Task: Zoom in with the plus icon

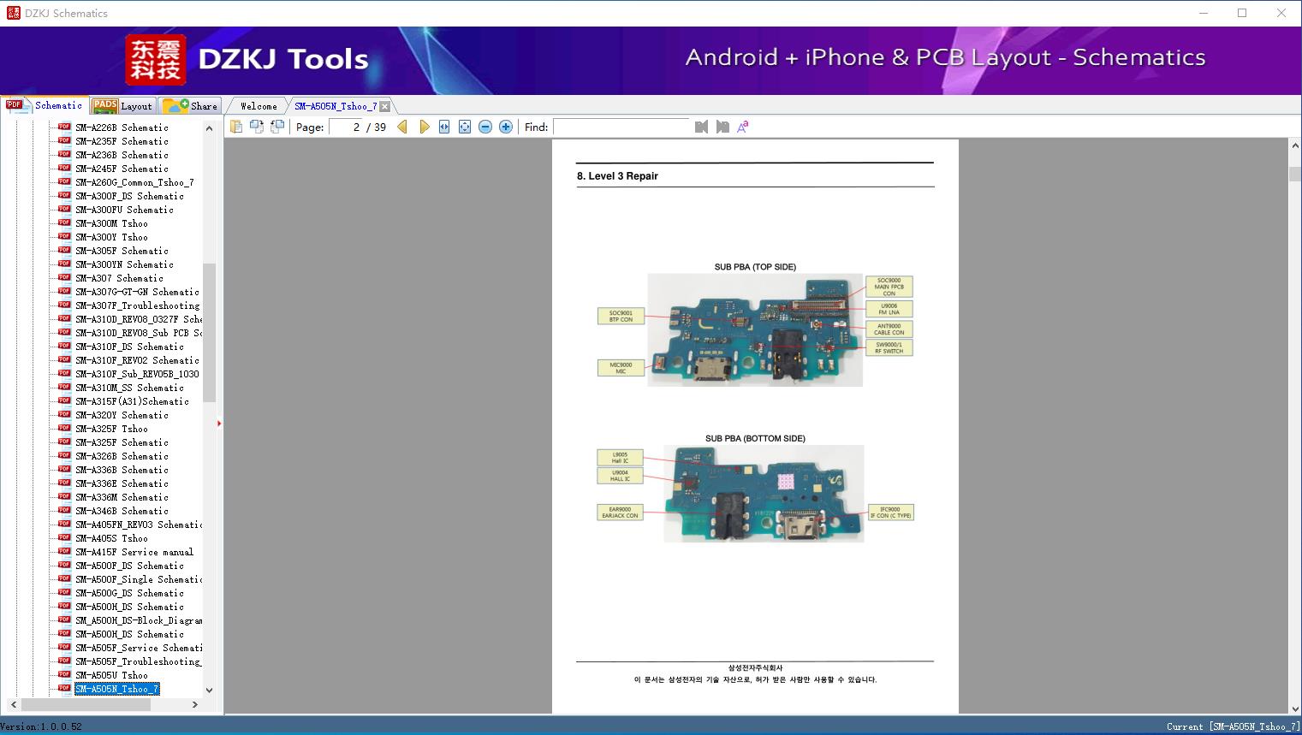Action: [x=506, y=127]
